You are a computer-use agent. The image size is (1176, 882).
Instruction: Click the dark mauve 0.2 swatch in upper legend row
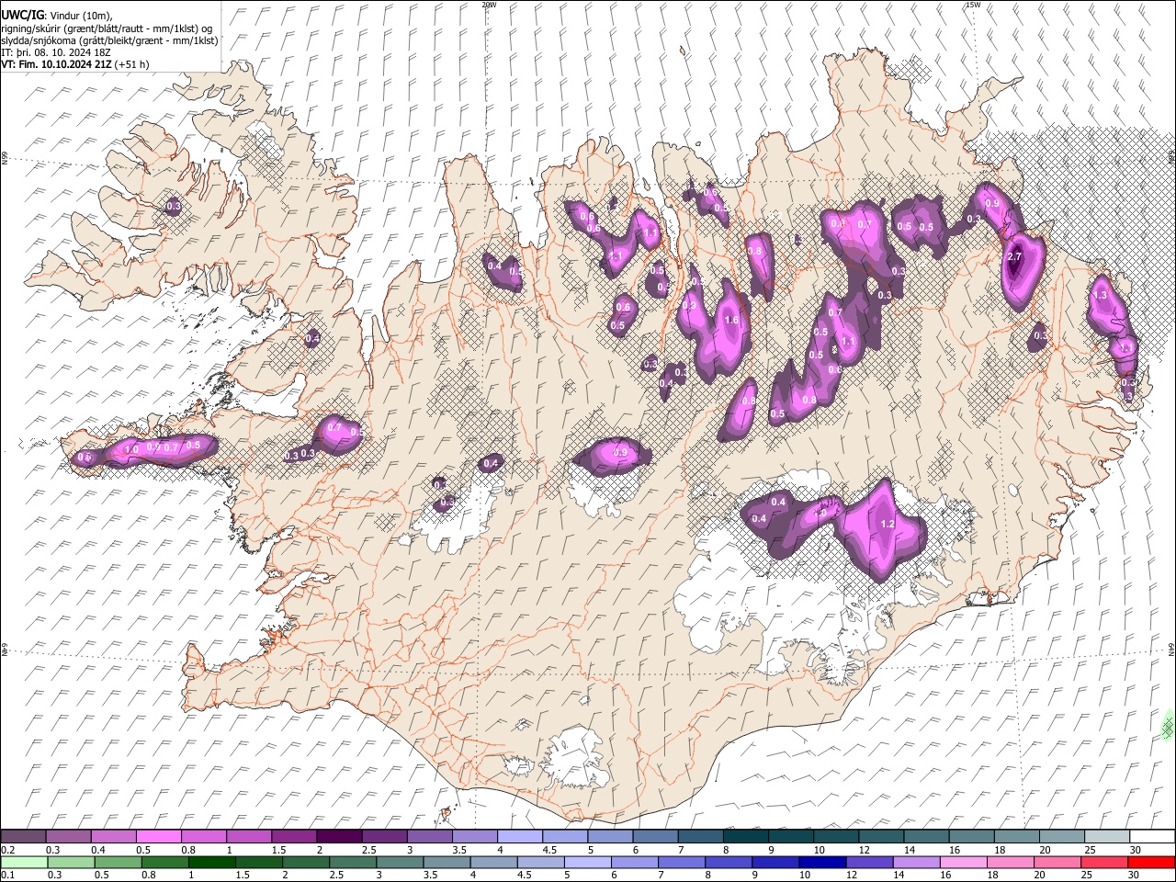tap(23, 837)
